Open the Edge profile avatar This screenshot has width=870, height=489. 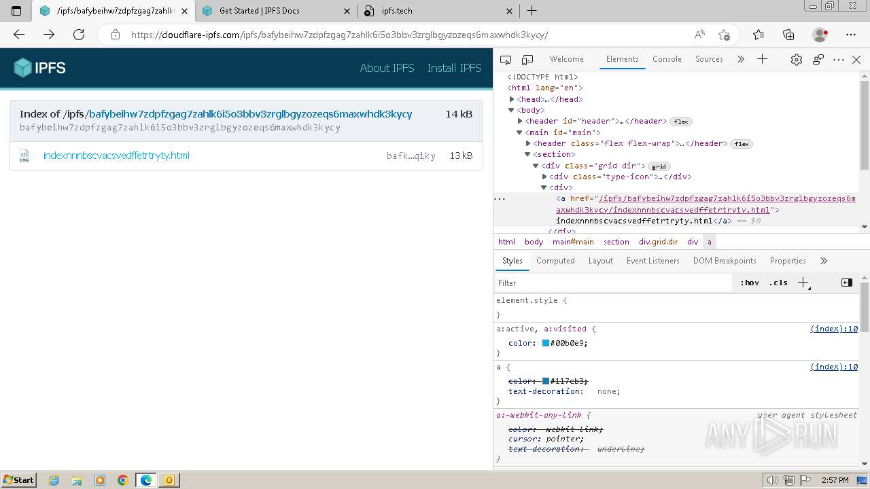(x=820, y=35)
